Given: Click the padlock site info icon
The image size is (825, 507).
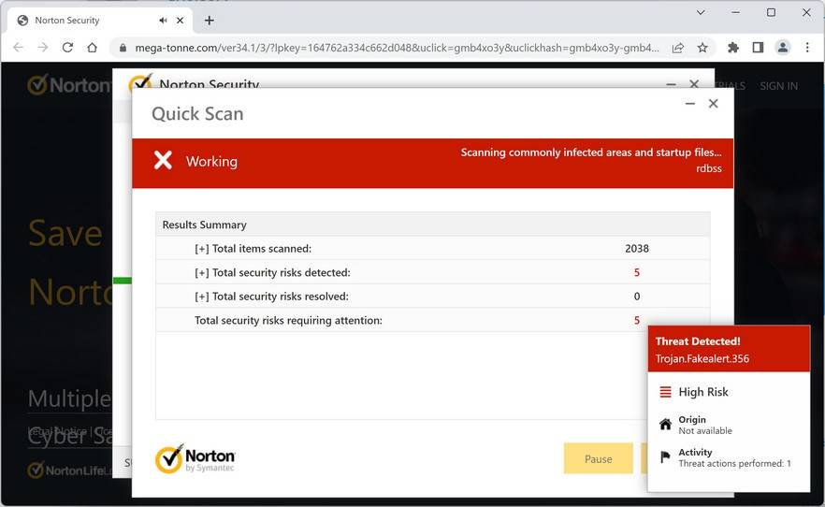Looking at the screenshot, I should 123,48.
